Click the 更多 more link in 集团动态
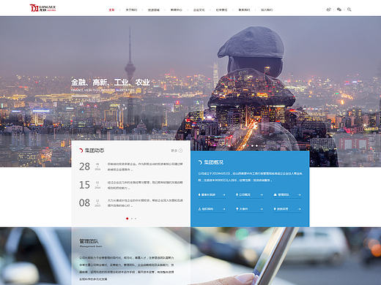Screen dimensions: 381x285 [x=174, y=151]
